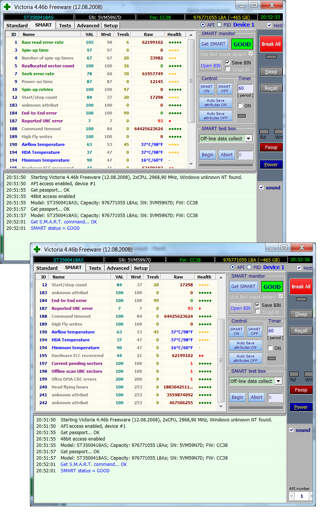Screen dimensions: 326x512
Task: Click SMART OFF in the back window
Action: click(x=224, y=89)
